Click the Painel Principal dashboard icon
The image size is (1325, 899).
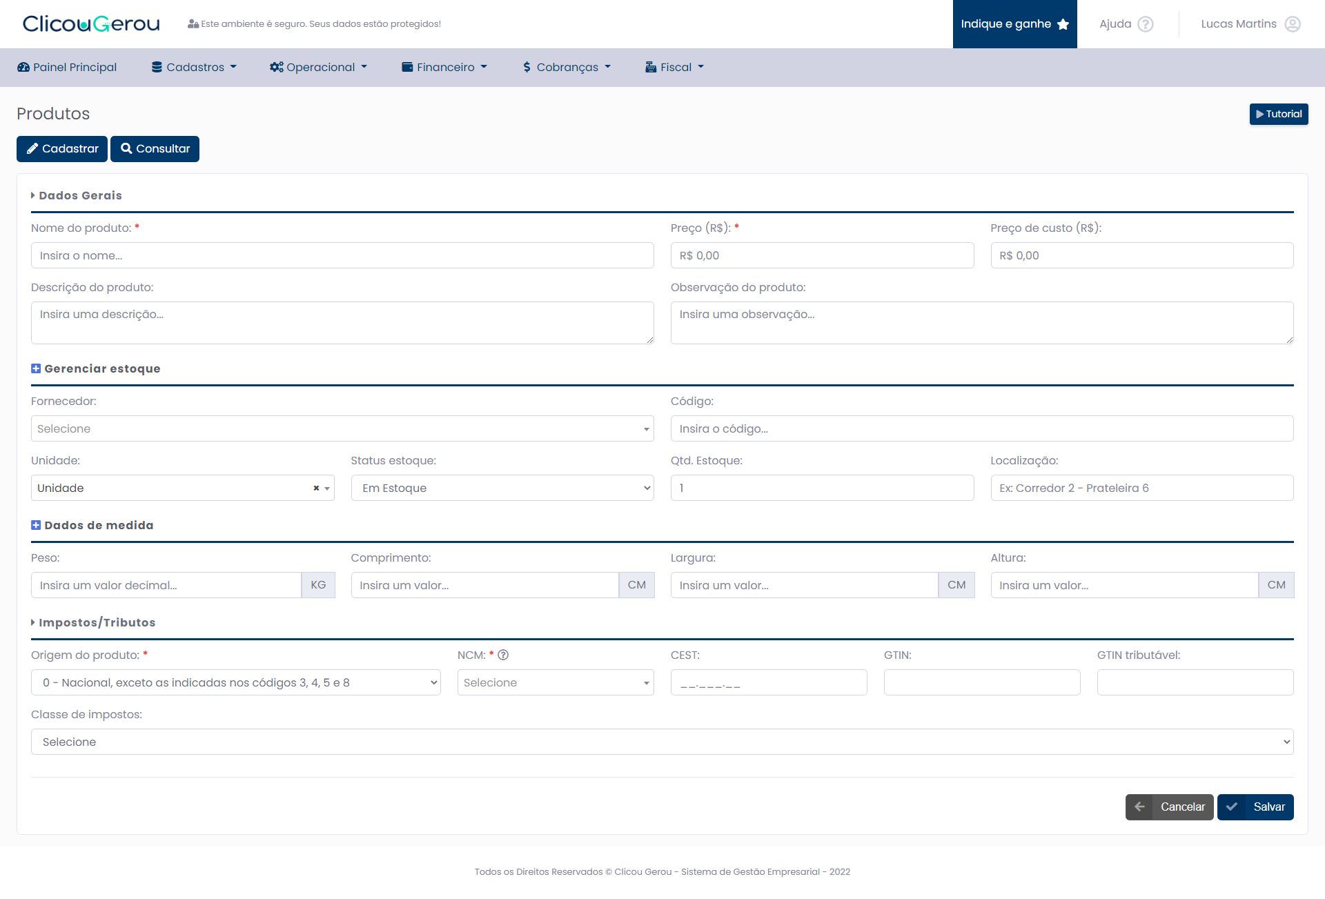[23, 67]
